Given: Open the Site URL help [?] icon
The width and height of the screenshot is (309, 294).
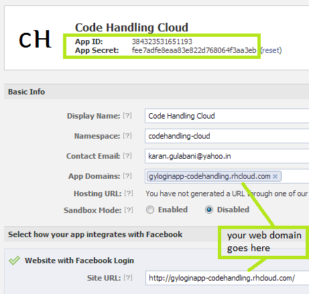Looking at the screenshot, I should (x=128, y=278).
